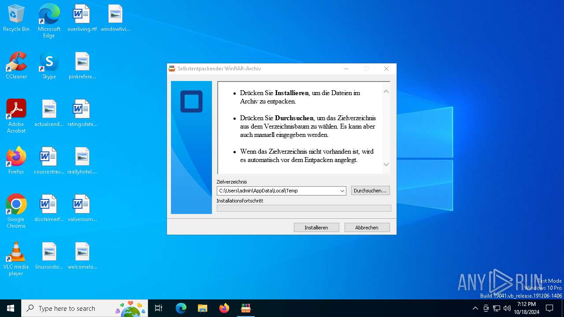Viewport: 564px width, 317px height.
Task: Expand the Zielverzeichnis path dropdown
Action: tap(342, 191)
